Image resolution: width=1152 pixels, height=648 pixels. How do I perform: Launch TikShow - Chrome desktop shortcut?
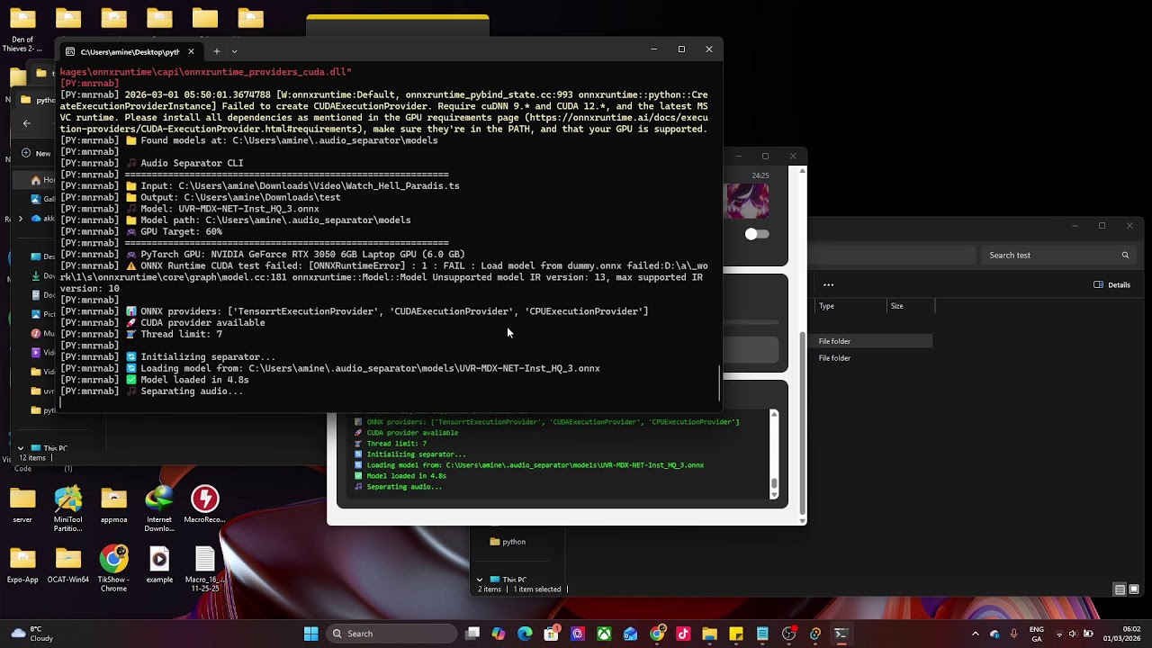tap(113, 569)
